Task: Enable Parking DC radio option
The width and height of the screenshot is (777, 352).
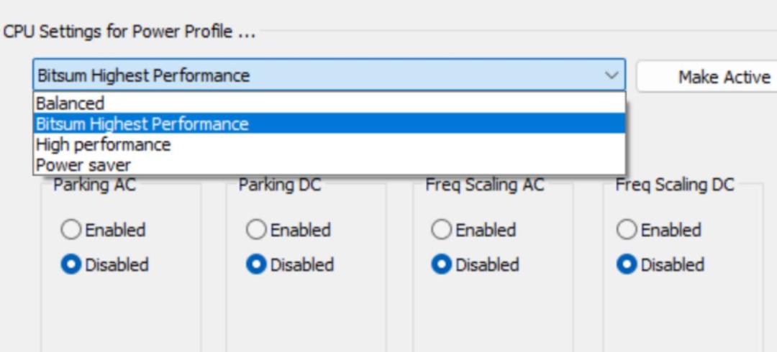Action: [257, 231]
